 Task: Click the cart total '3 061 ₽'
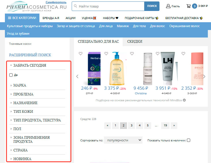(203, 6)
